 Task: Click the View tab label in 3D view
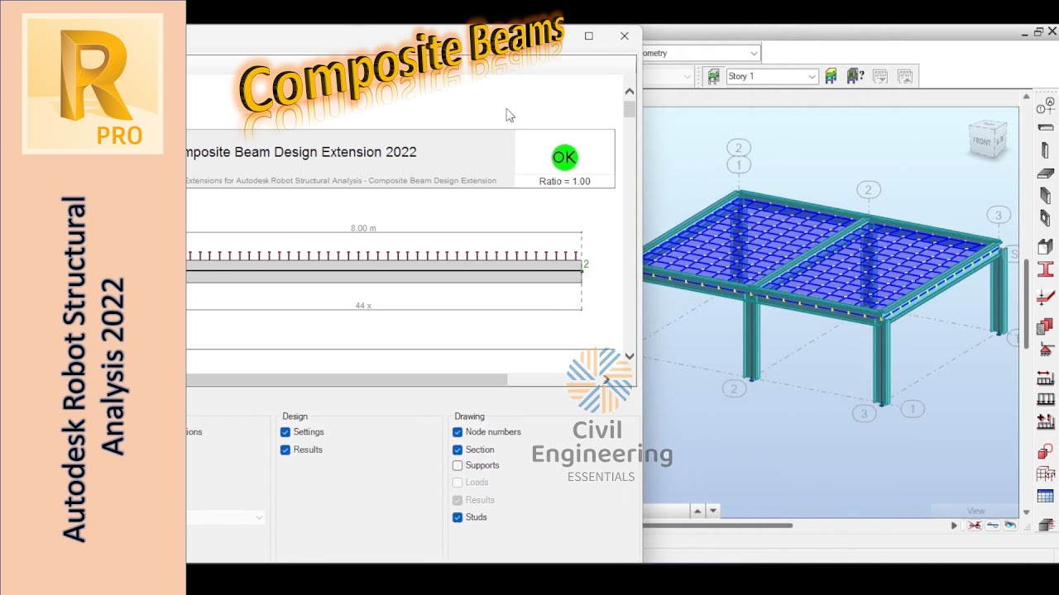[x=976, y=511]
